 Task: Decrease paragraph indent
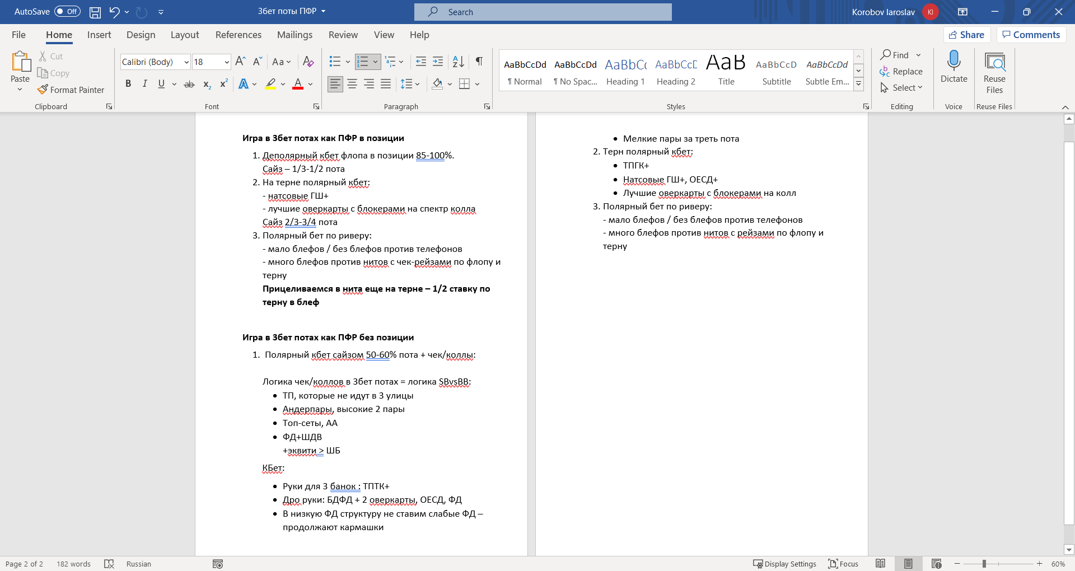pyautogui.click(x=421, y=62)
